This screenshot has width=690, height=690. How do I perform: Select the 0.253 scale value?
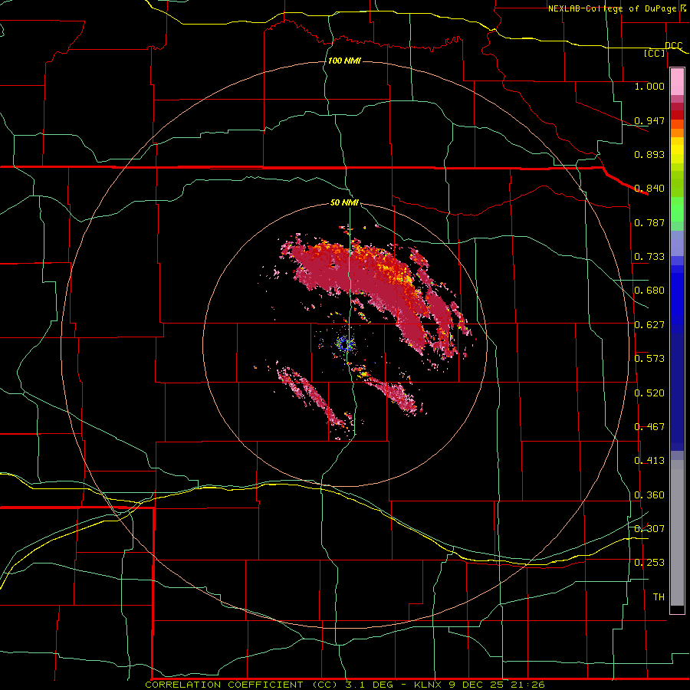click(649, 563)
